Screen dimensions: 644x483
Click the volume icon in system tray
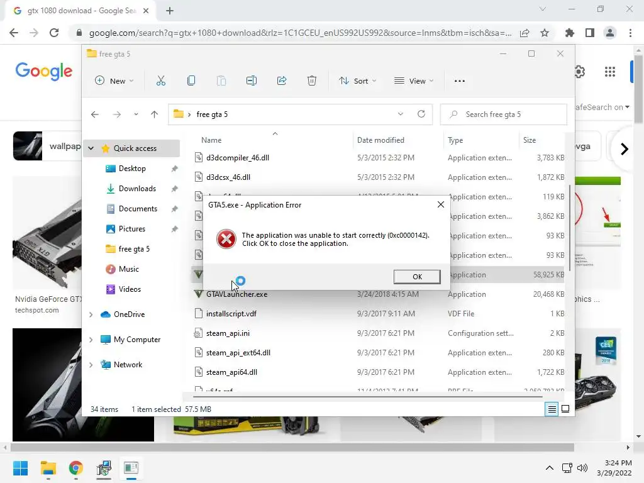tap(582, 468)
